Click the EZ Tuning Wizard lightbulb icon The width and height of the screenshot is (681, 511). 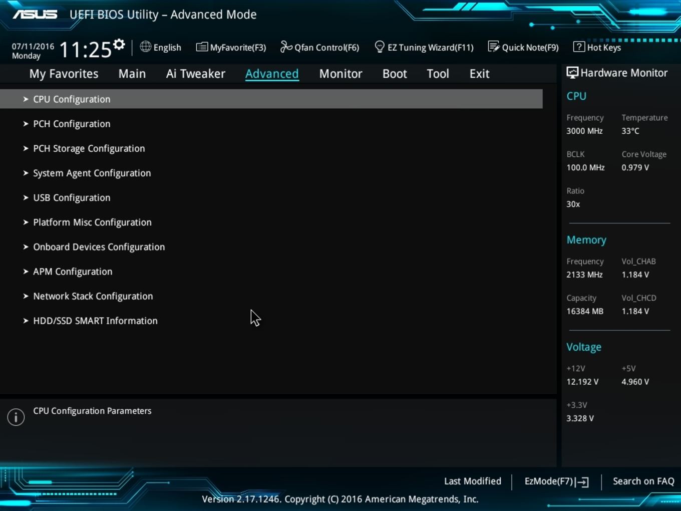pos(380,47)
